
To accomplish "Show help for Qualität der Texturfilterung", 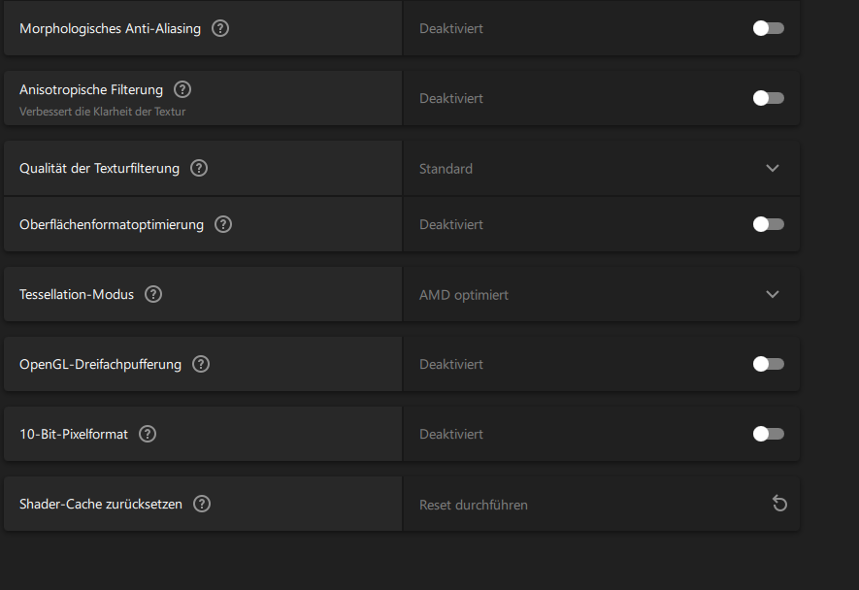I will pyautogui.click(x=199, y=168).
